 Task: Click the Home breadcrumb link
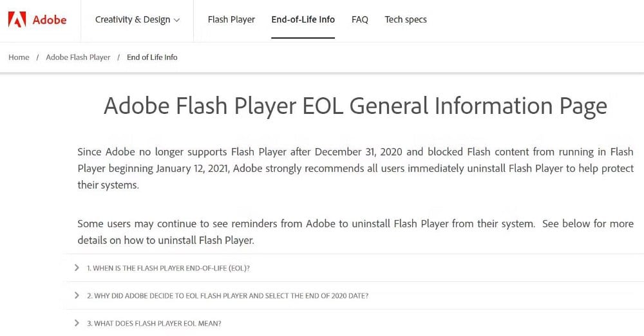19,57
